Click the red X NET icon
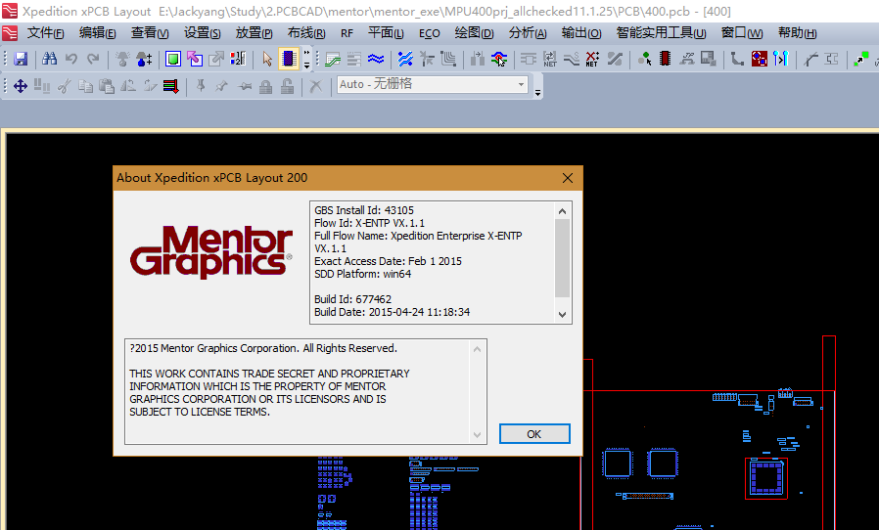The image size is (879, 530). click(x=592, y=59)
